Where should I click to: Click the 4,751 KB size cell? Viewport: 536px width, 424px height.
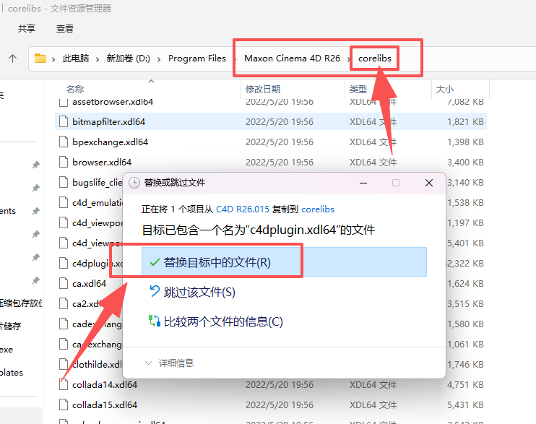pyautogui.click(x=465, y=385)
